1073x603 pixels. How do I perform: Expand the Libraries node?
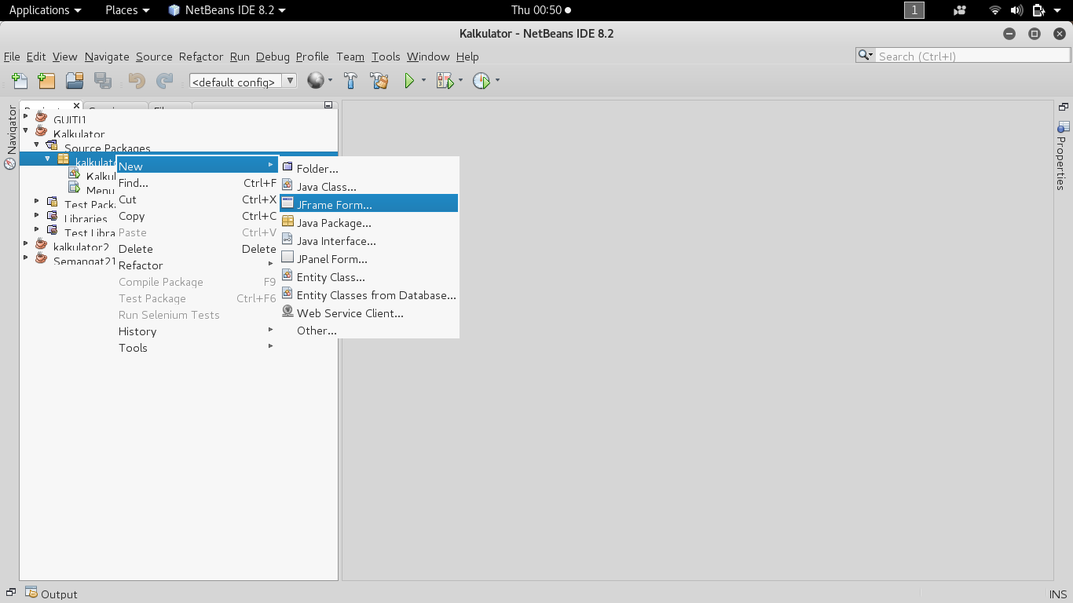(x=37, y=215)
